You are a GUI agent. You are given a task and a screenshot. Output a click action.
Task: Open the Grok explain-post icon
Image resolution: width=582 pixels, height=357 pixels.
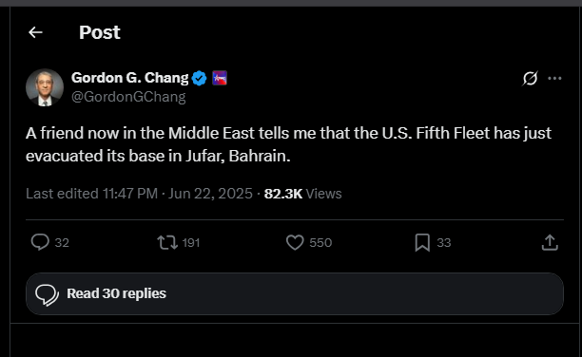[530, 78]
